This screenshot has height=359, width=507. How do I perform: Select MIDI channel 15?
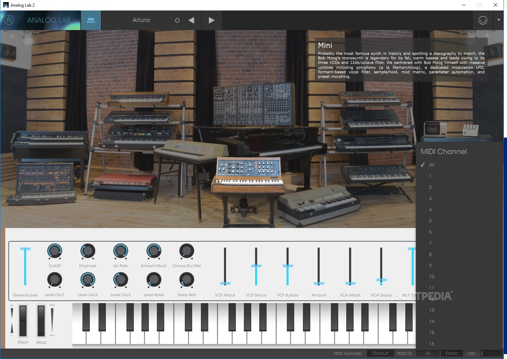[x=459, y=332]
